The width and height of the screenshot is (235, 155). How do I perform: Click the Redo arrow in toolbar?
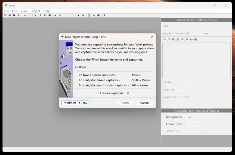(30, 15)
